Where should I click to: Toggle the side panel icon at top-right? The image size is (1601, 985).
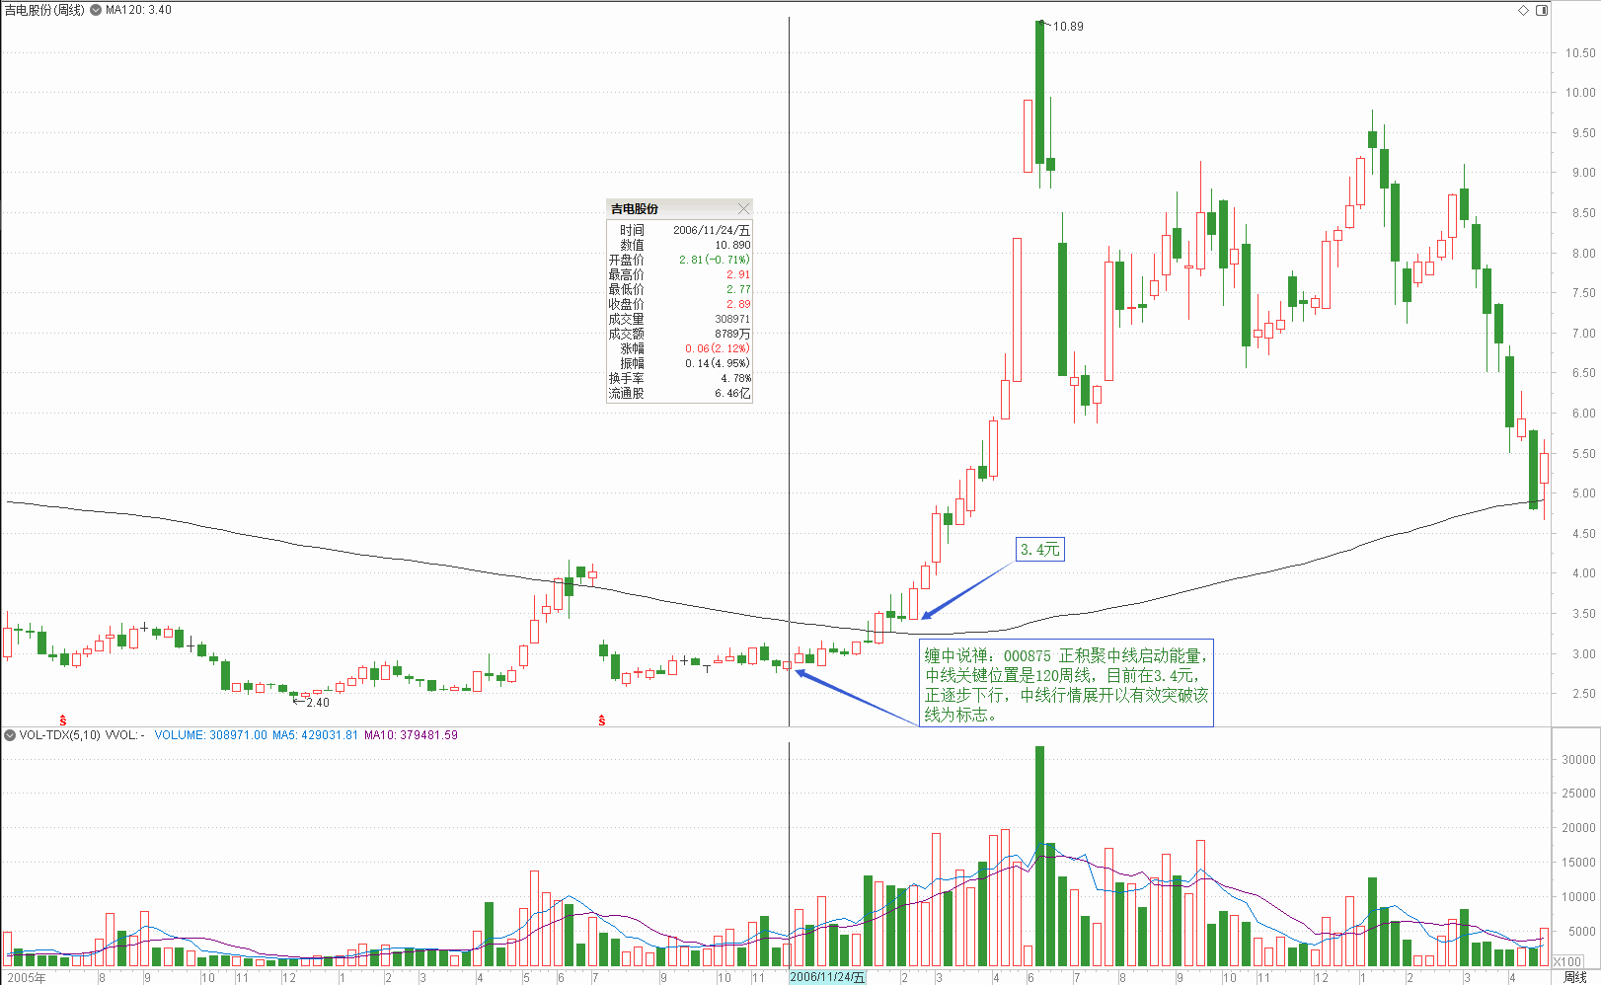[1542, 10]
